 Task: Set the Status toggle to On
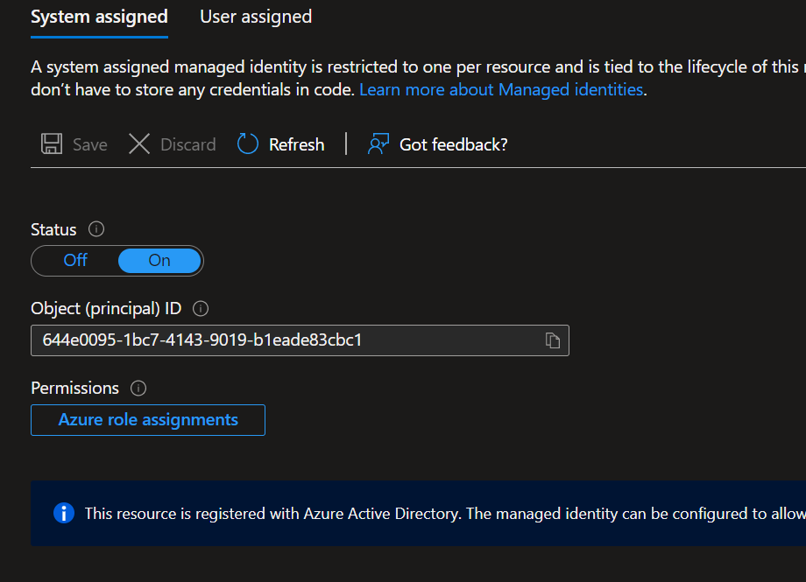[x=159, y=260]
